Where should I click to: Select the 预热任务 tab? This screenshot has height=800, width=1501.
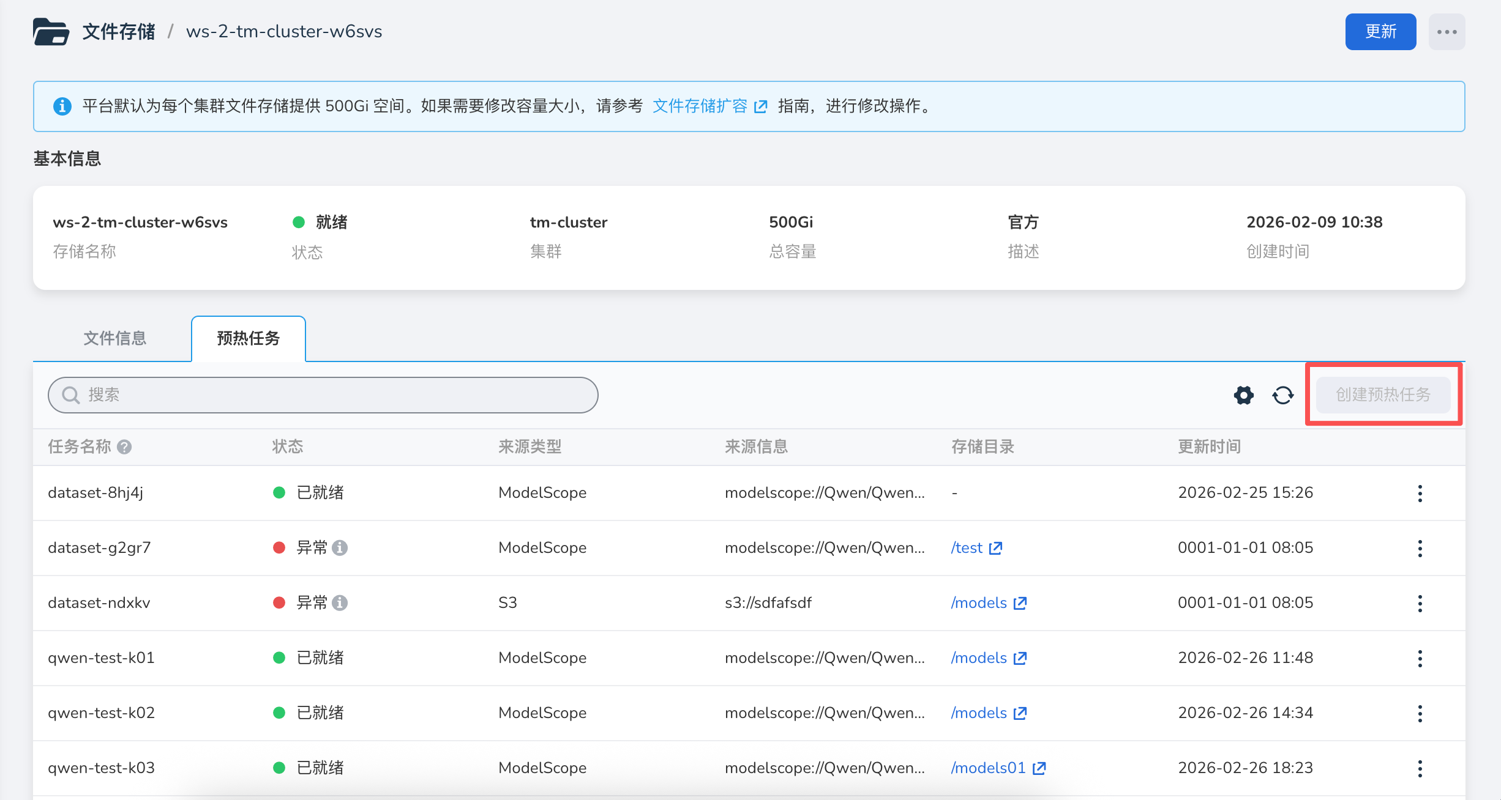pyautogui.click(x=248, y=338)
